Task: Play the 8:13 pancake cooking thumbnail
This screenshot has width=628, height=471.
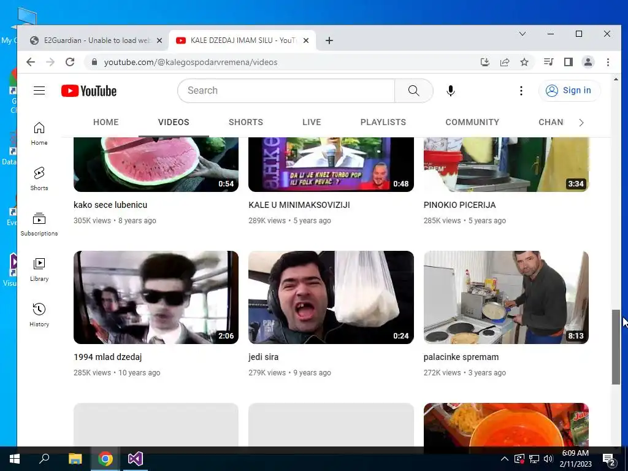Action: pos(506,297)
